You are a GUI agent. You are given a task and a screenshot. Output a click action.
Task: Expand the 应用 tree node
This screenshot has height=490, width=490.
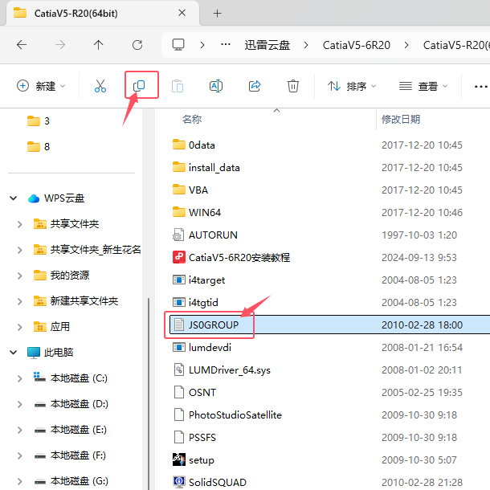tap(20, 327)
